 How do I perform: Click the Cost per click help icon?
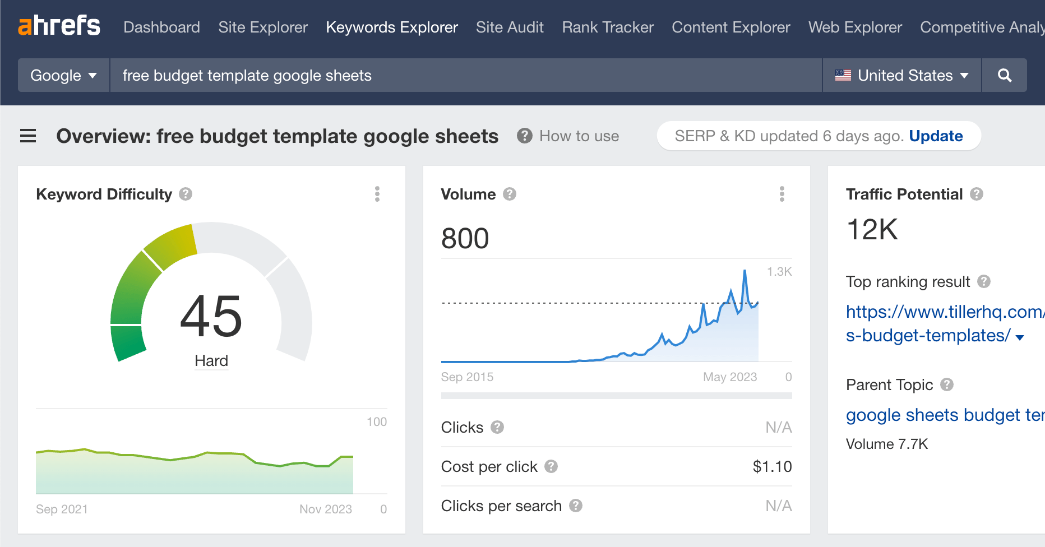(551, 466)
